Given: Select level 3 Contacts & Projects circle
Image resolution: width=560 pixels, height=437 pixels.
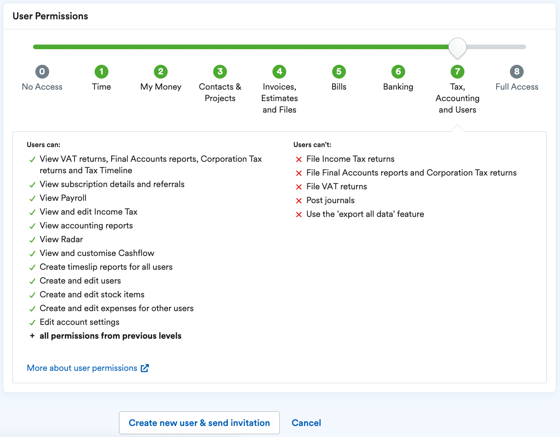Looking at the screenshot, I should click(220, 71).
